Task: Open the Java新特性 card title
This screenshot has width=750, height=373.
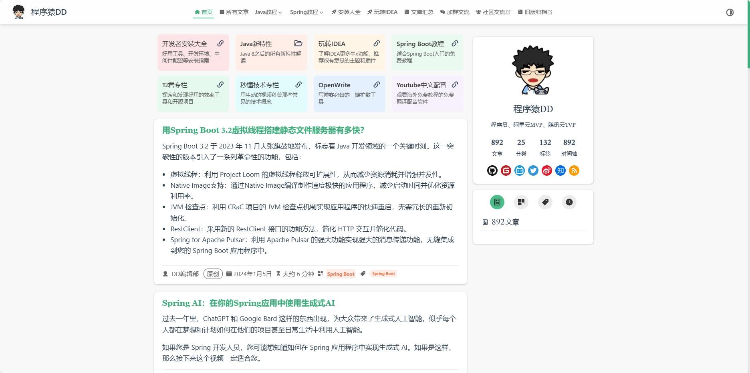Action: click(x=256, y=44)
